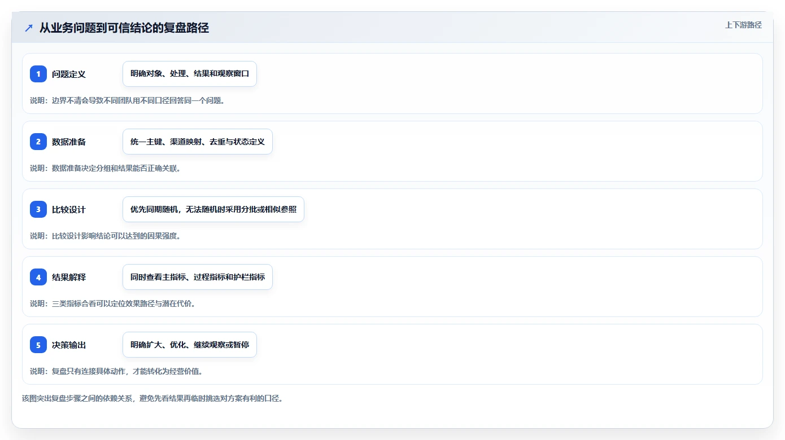This screenshot has width=785, height=440.
Task: Click the step 4 number badge
Action: point(38,277)
